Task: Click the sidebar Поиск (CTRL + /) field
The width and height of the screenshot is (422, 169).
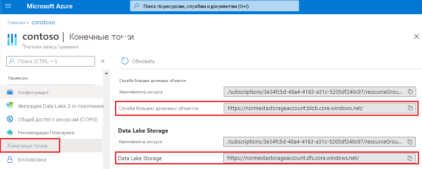Action: [x=51, y=61]
